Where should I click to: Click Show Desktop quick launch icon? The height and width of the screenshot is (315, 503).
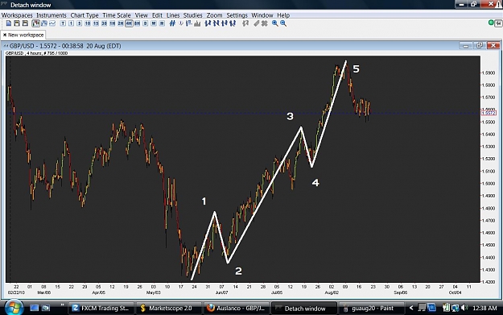35,308
